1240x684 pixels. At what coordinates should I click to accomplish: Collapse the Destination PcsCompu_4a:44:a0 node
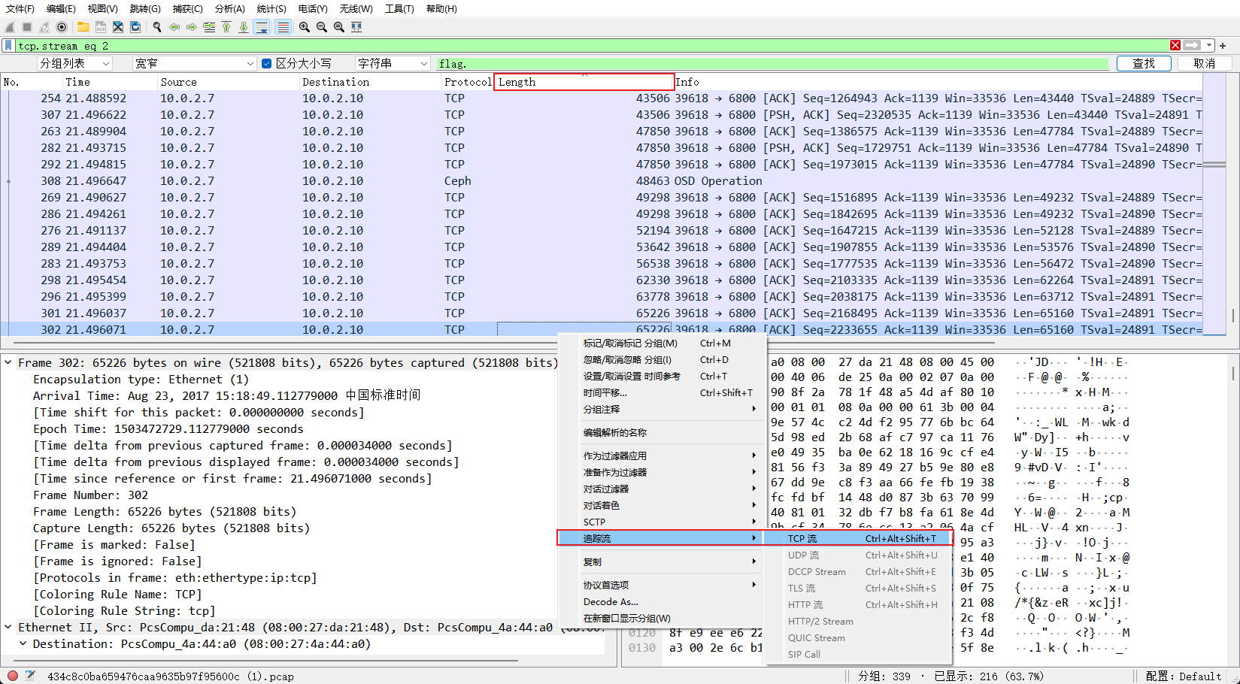[x=23, y=643]
